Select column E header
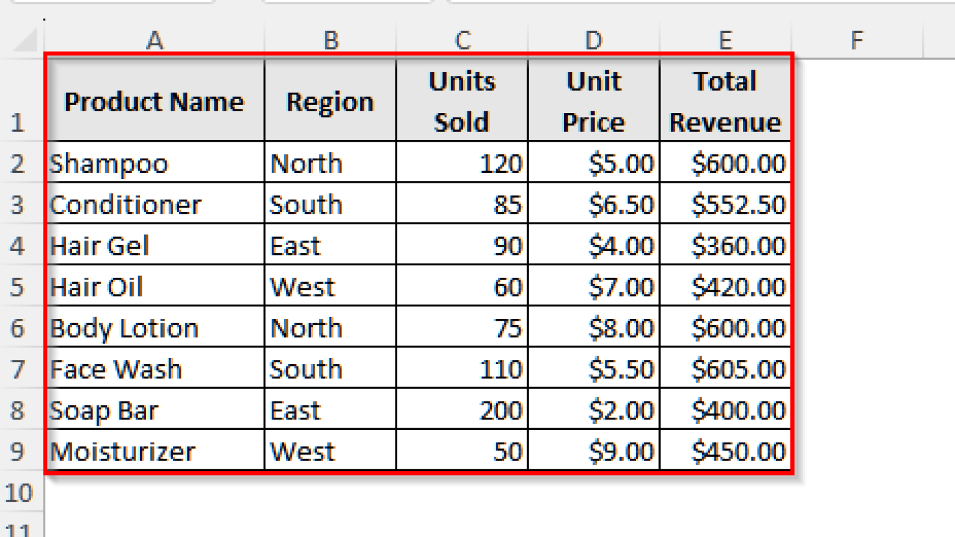Viewport: 955px width, 537px height. pyautogui.click(x=725, y=40)
